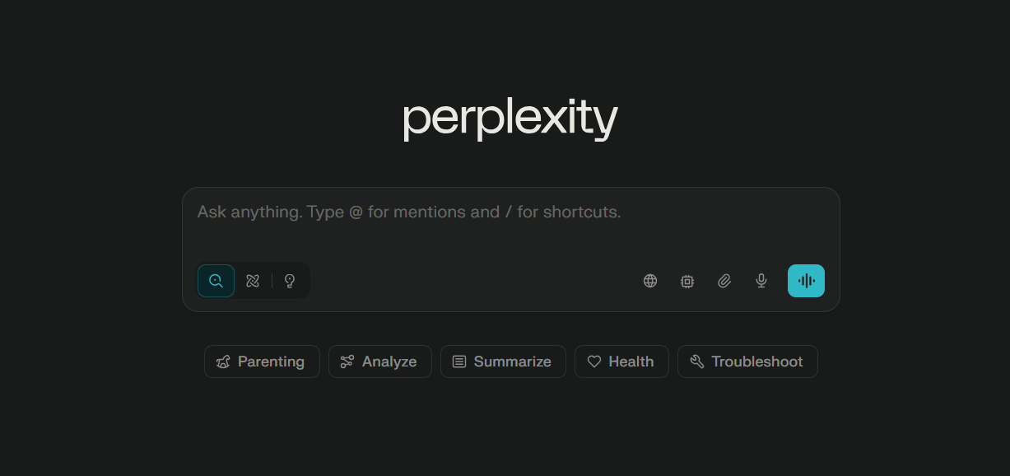Select the Troubleshoot suggestion text
This screenshot has width=1010, height=476.
pyautogui.click(x=756, y=362)
